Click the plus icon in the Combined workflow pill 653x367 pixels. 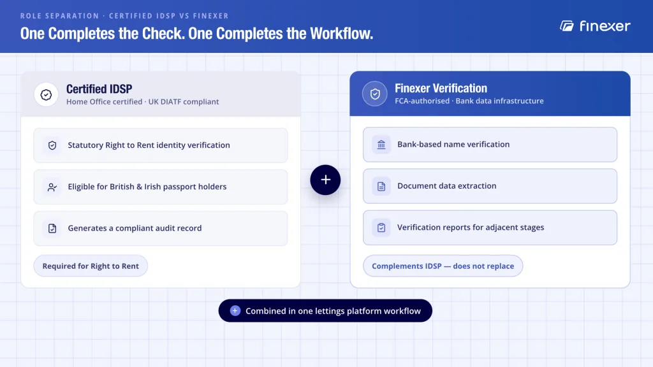click(235, 311)
